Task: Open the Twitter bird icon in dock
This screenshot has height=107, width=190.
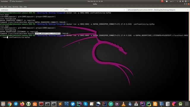Action: click(x=73, y=104)
